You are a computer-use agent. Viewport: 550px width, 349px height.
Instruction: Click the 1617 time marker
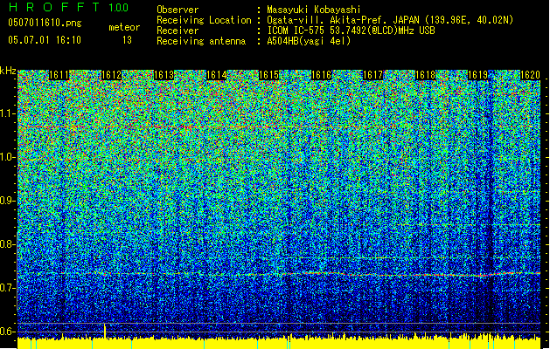[372, 75]
